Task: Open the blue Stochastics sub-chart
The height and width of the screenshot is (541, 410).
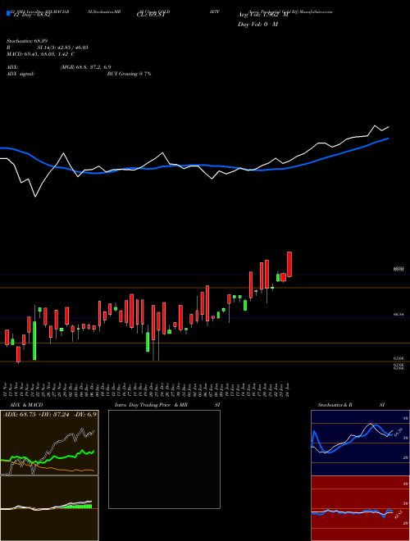Action: [360, 443]
